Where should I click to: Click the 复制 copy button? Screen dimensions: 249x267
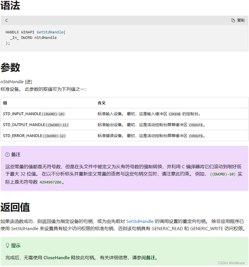click(238, 20)
